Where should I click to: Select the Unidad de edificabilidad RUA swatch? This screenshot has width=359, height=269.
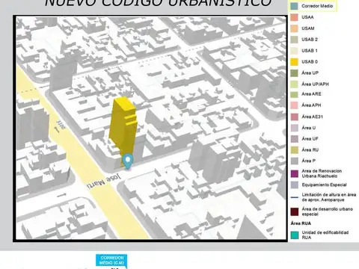click(x=294, y=235)
